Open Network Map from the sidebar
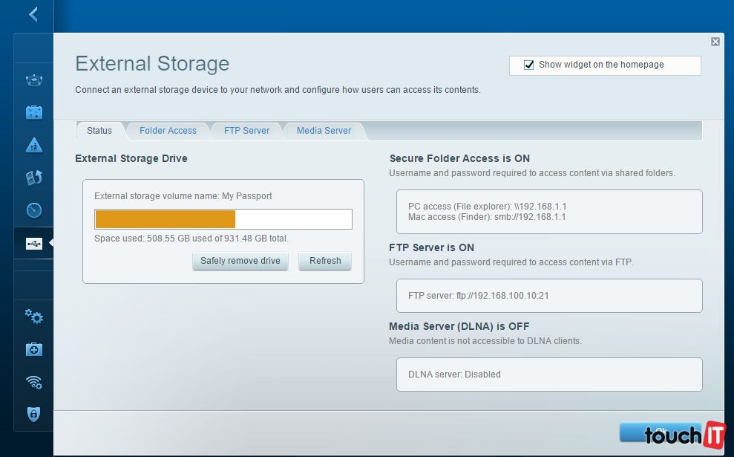 (34, 80)
